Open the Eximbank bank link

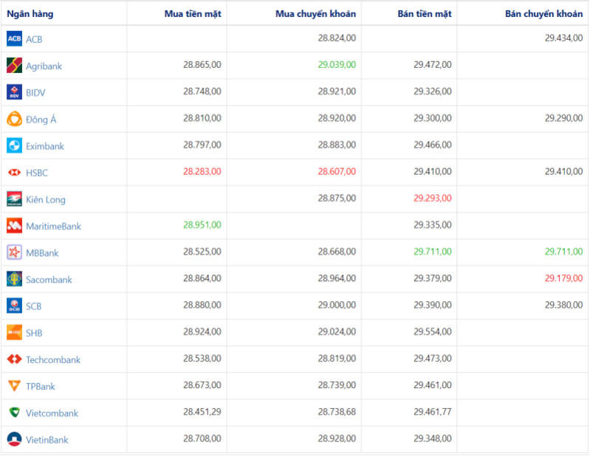pos(45,146)
